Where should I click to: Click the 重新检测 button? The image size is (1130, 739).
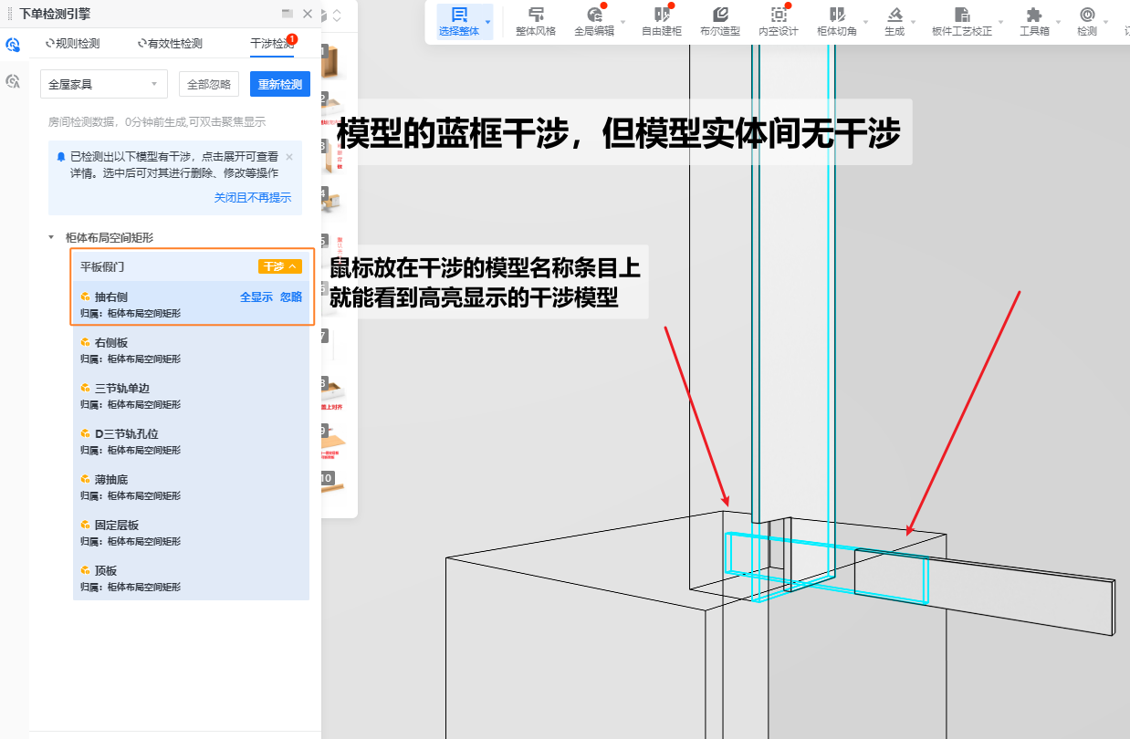click(x=279, y=84)
